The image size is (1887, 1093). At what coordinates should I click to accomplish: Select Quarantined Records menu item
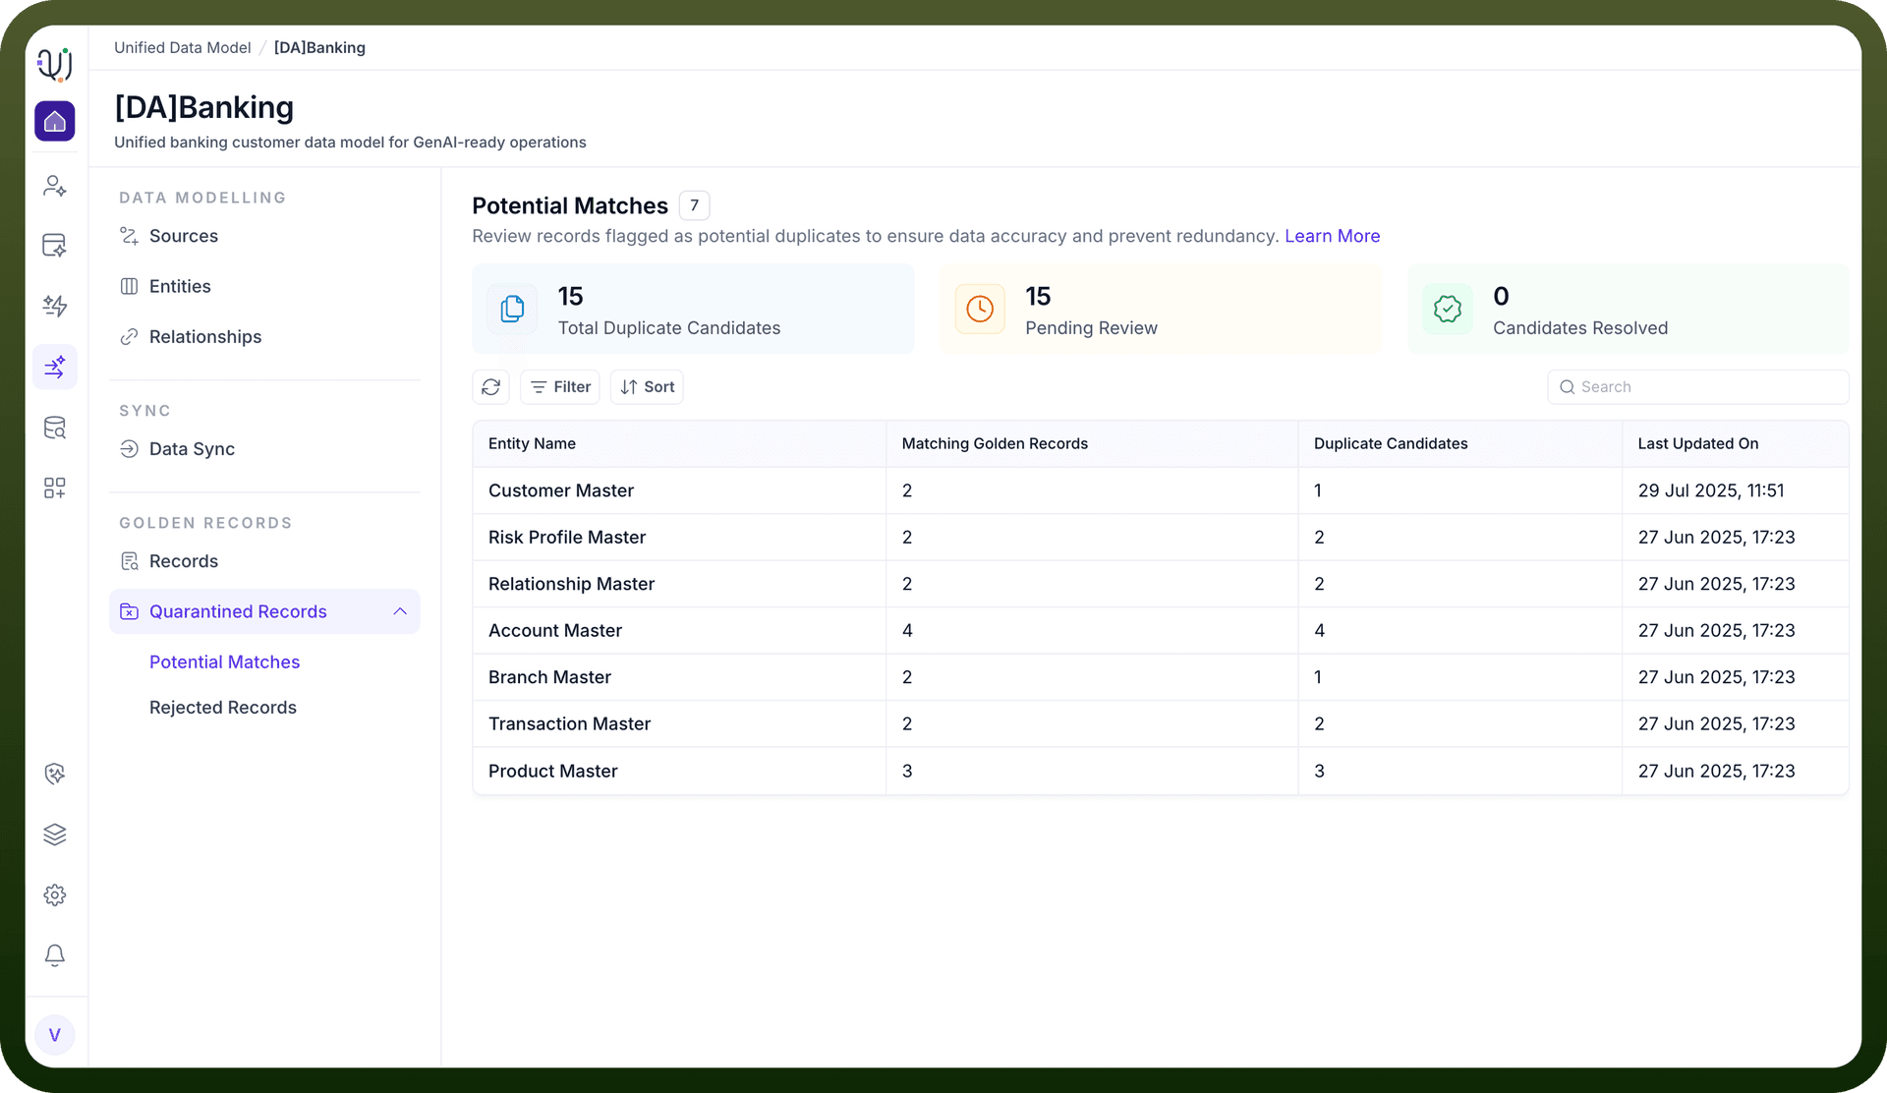click(x=264, y=611)
